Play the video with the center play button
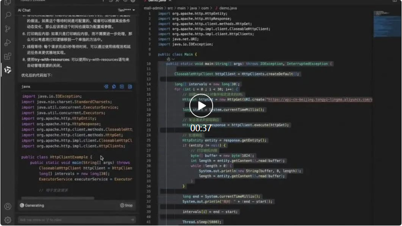The image size is (402, 226). coord(201,106)
